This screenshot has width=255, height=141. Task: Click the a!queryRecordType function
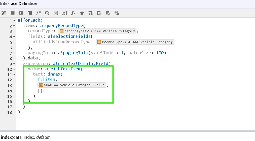coord(62,25)
